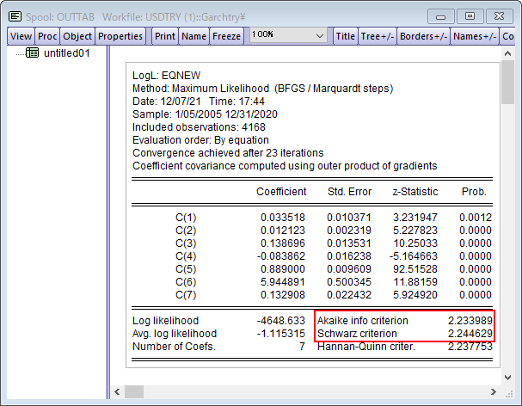Screen dimensions: 522x406
Task: Click coefficient value 0.033518
Action: [283, 218]
